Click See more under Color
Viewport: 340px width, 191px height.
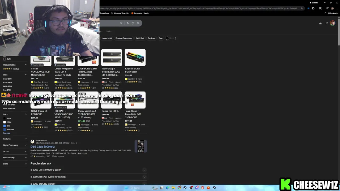[x=7, y=133]
